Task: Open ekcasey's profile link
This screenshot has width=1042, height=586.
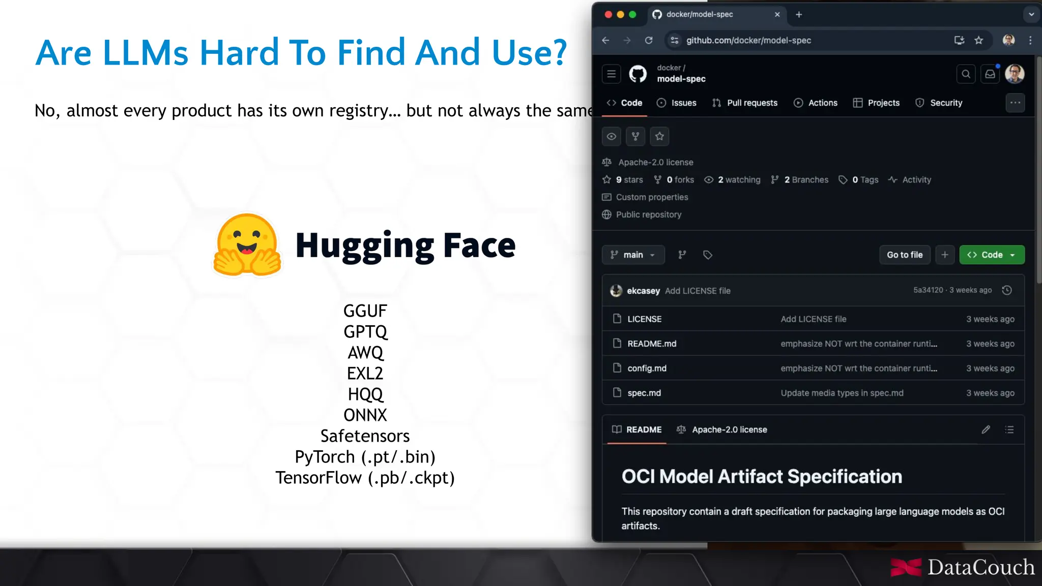Action: pyautogui.click(x=643, y=291)
